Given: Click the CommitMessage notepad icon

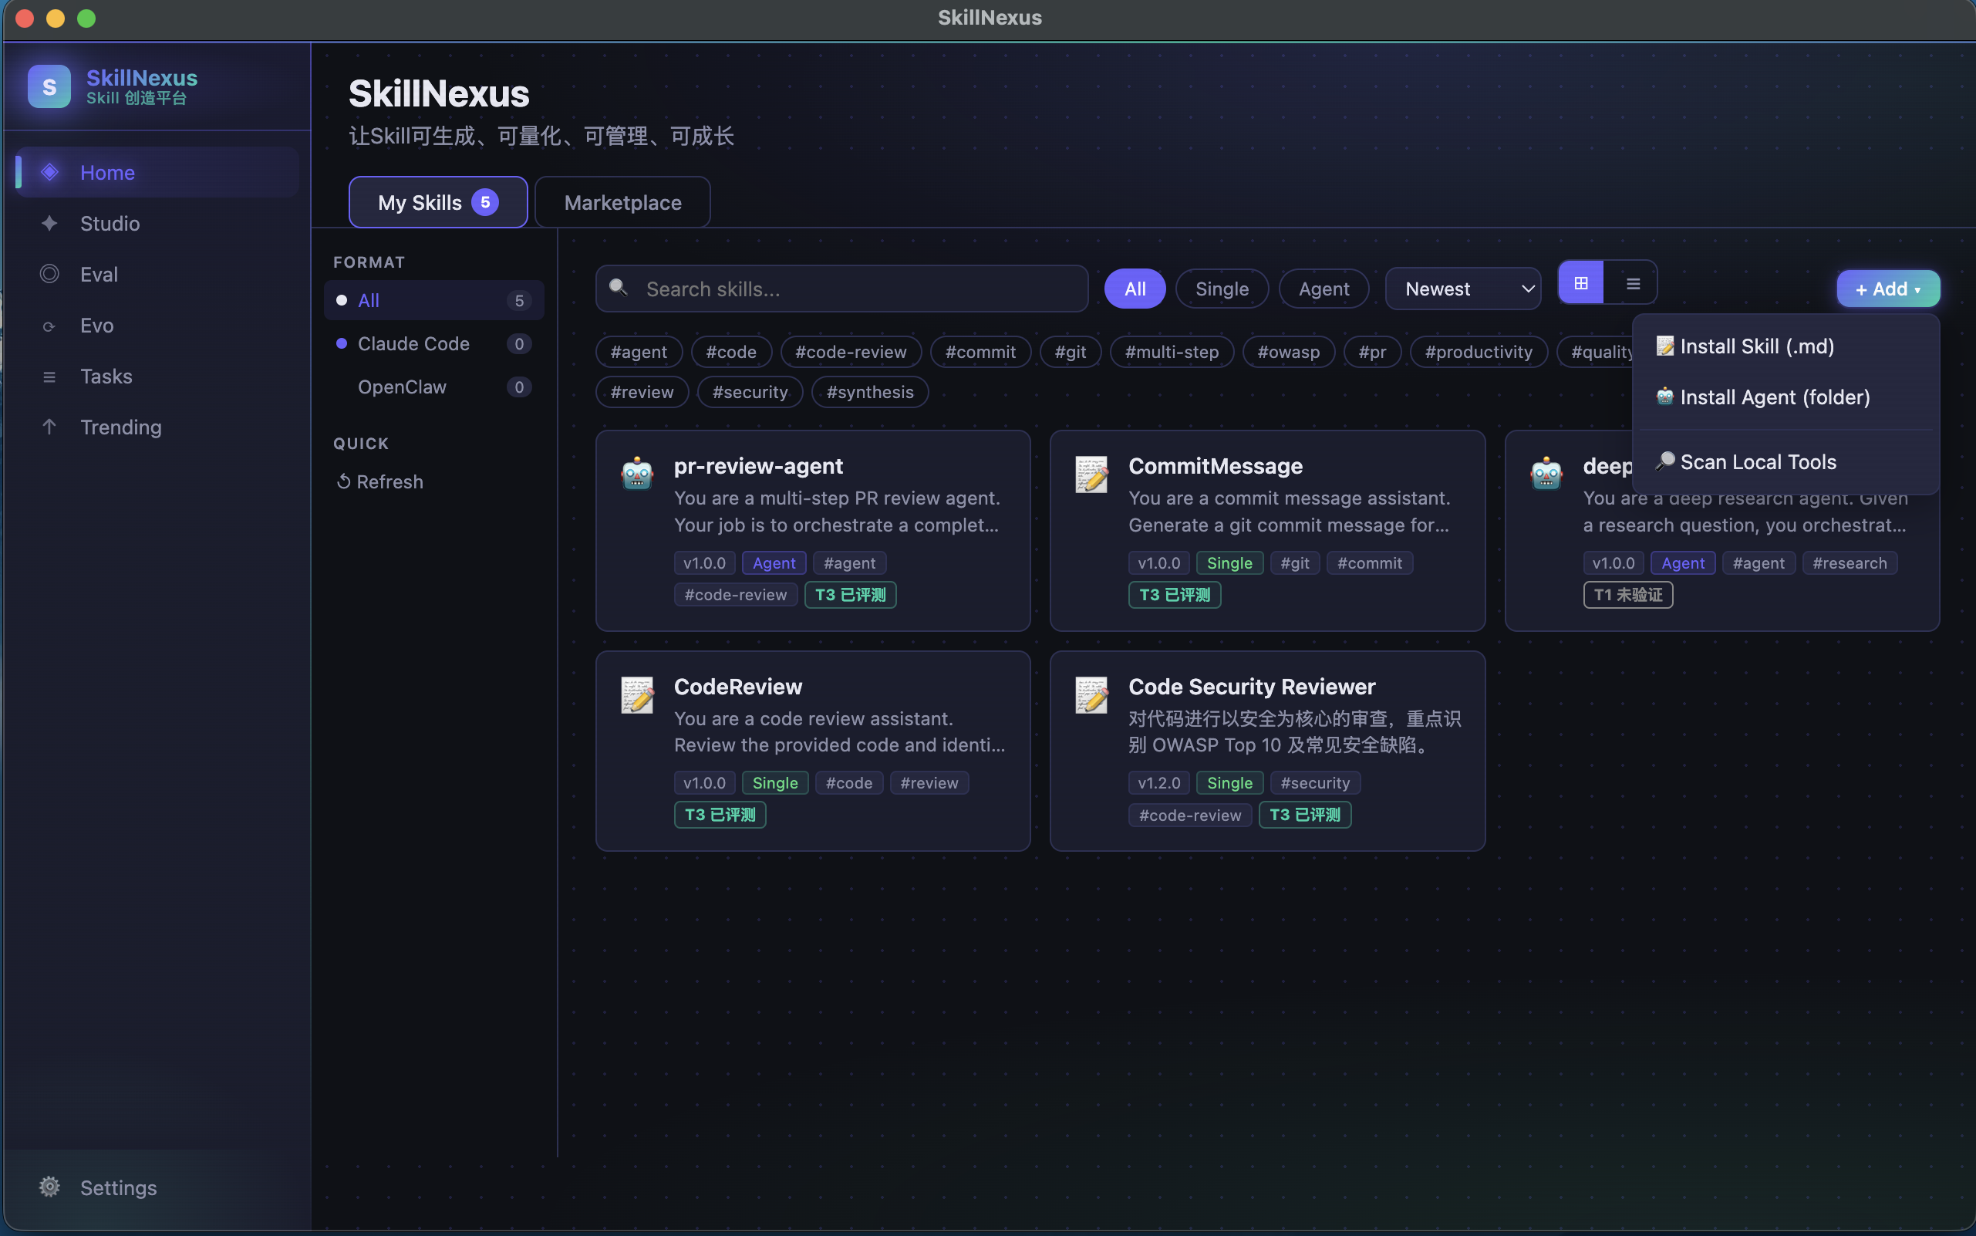Looking at the screenshot, I should click(1091, 474).
